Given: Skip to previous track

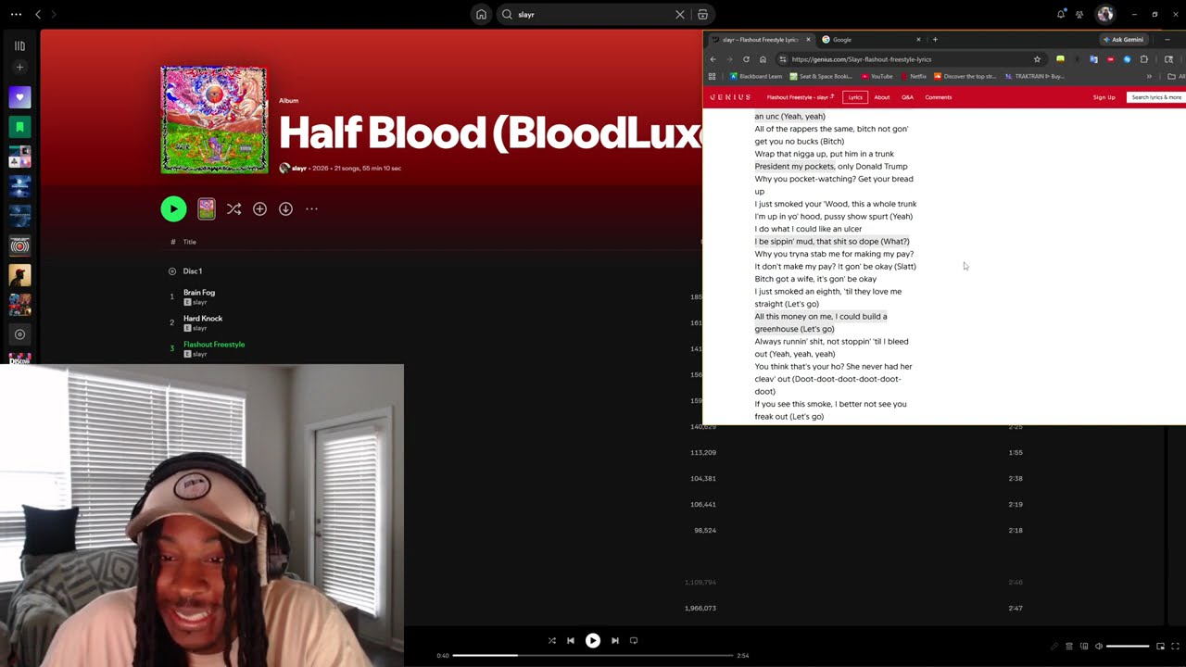Looking at the screenshot, I should [571, 640].
